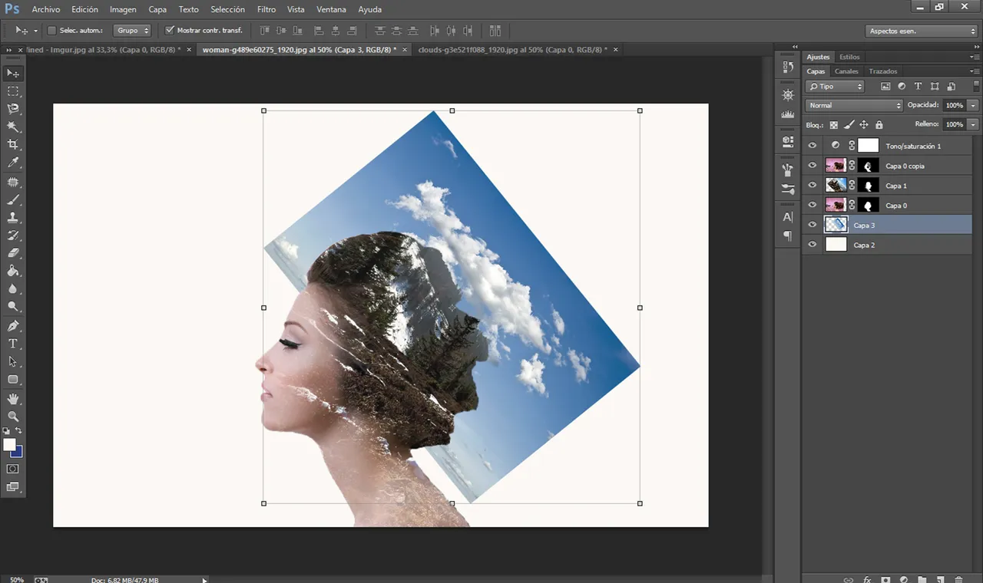
Task: Select the Eraser tool
Action: [x=13, y=252]
